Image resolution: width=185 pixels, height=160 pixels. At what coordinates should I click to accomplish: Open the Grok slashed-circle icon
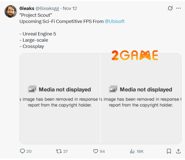pyautogui.click(x=170, y=8)
